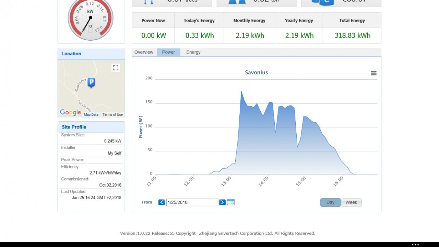Open the Savonius chart context menu icon

[x=373, y=73]
